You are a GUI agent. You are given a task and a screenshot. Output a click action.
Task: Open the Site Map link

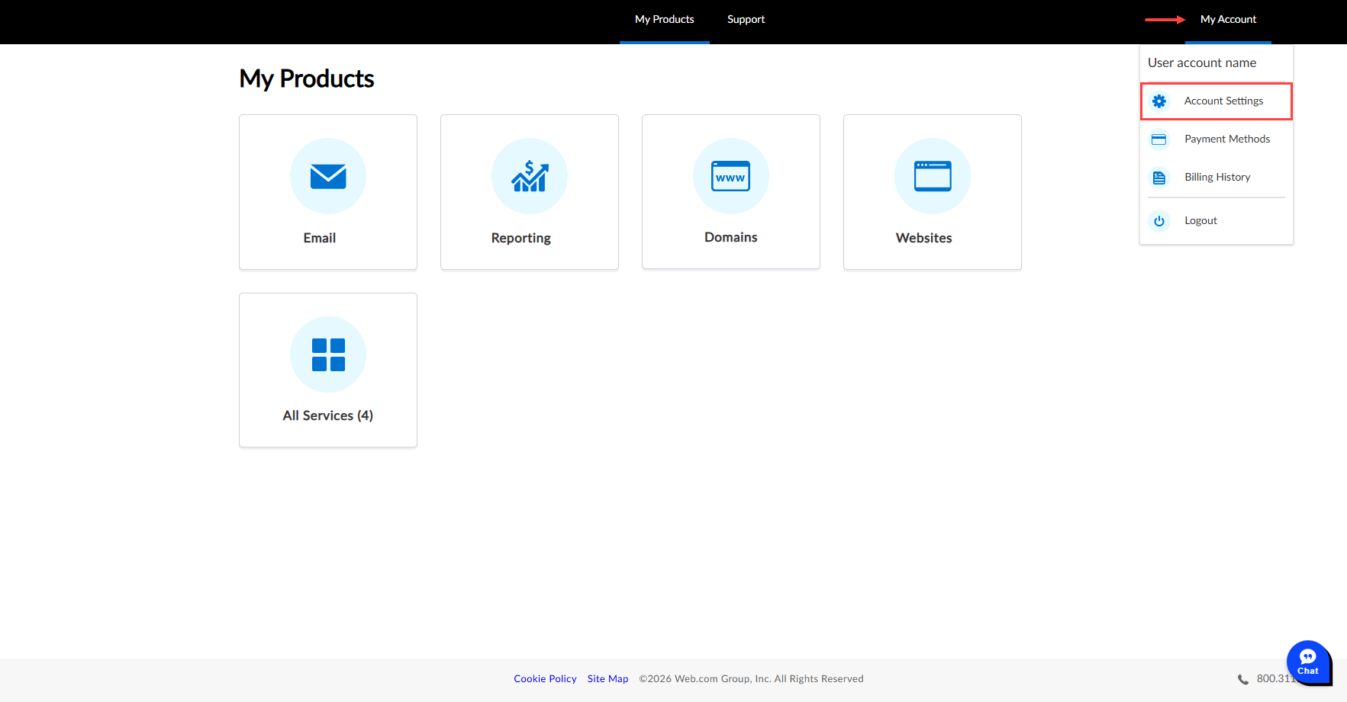pos(607,679)
